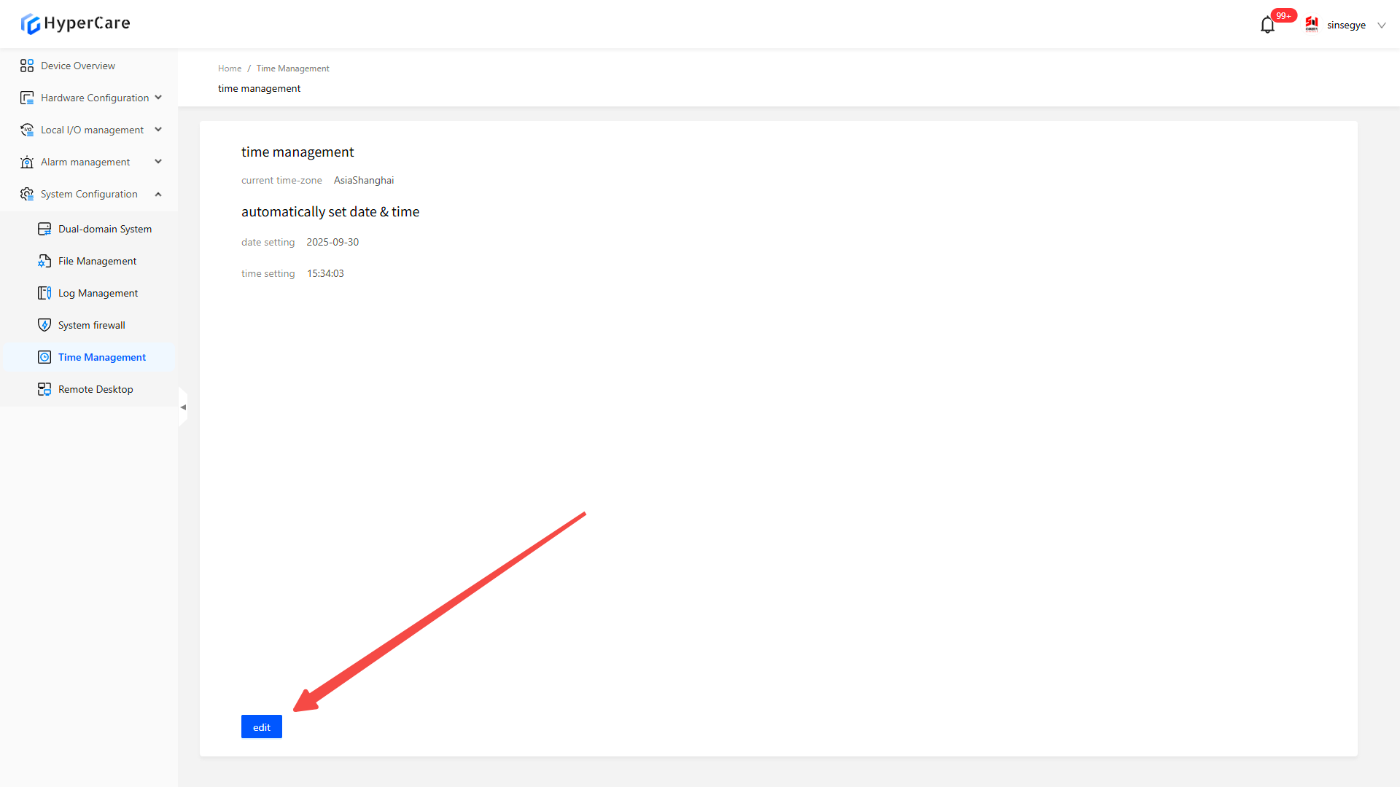This screenshot has height=787, width=1400.
Task: Select Time Management in sidebar
Action: pyautogui.click(x=102, y=357)
